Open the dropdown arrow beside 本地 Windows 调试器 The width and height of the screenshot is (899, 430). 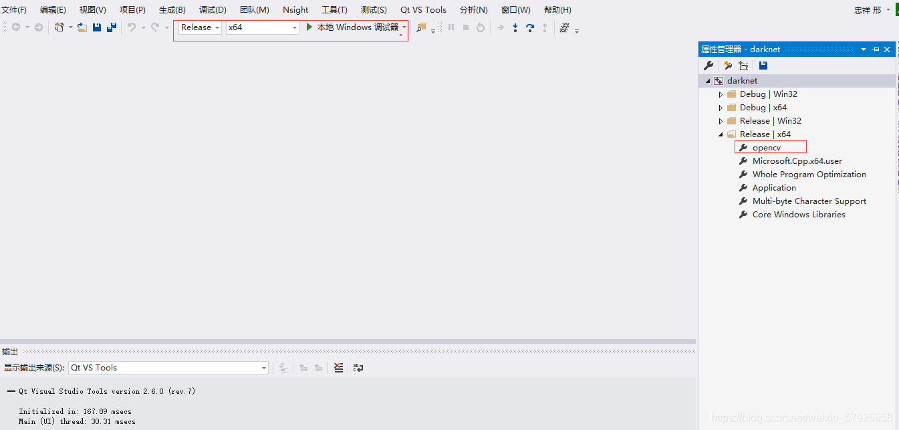point(404,27)
